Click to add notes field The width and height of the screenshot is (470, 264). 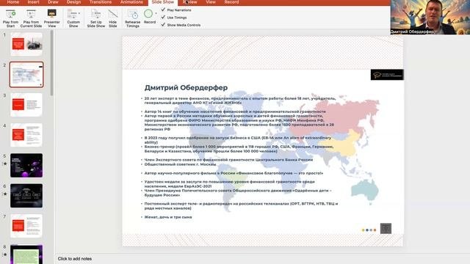coord(75,259)
